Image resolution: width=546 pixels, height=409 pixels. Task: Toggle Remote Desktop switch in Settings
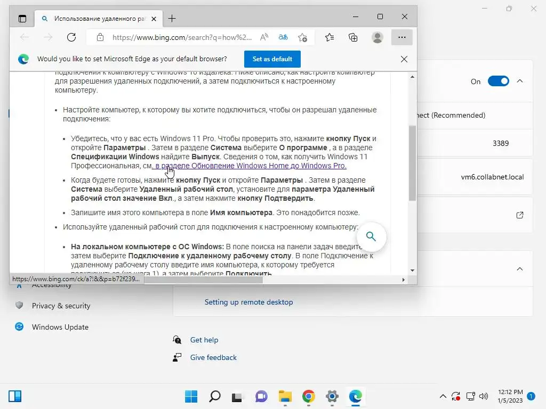499,81
